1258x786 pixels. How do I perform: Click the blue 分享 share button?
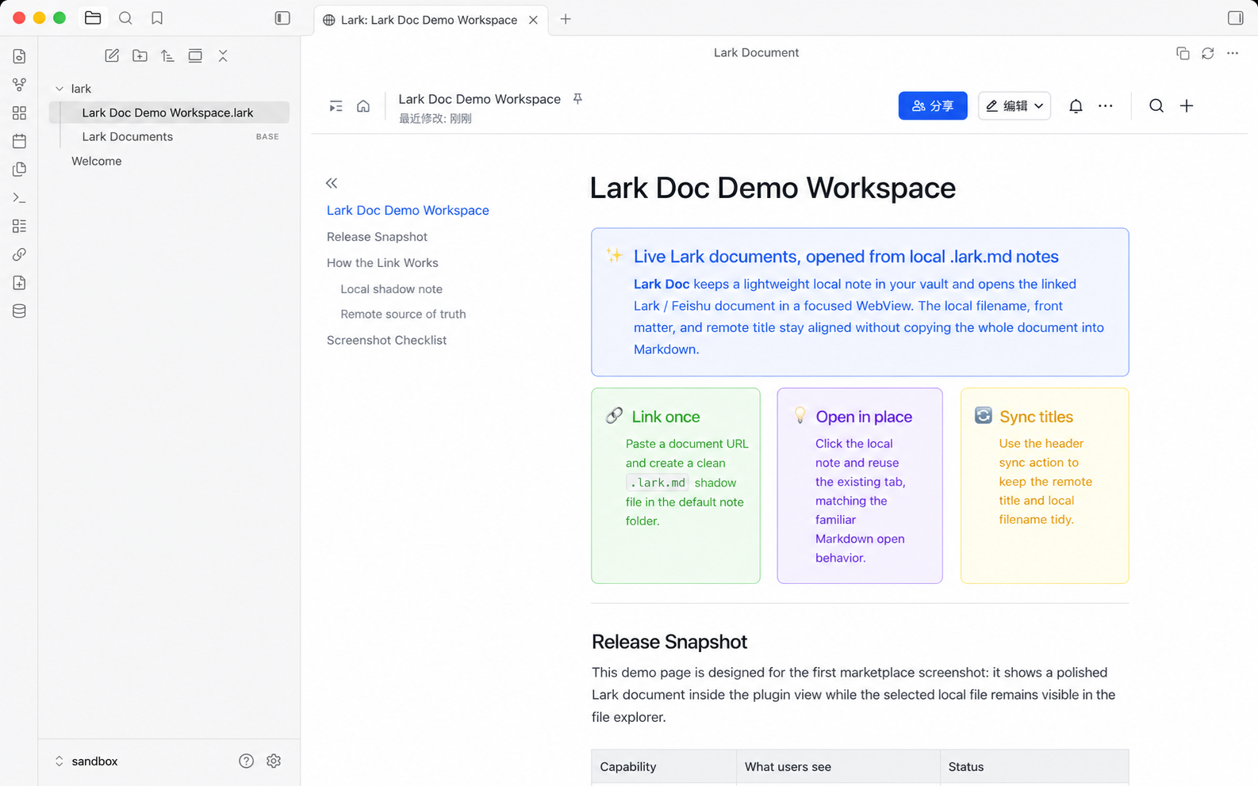[933, 105]
